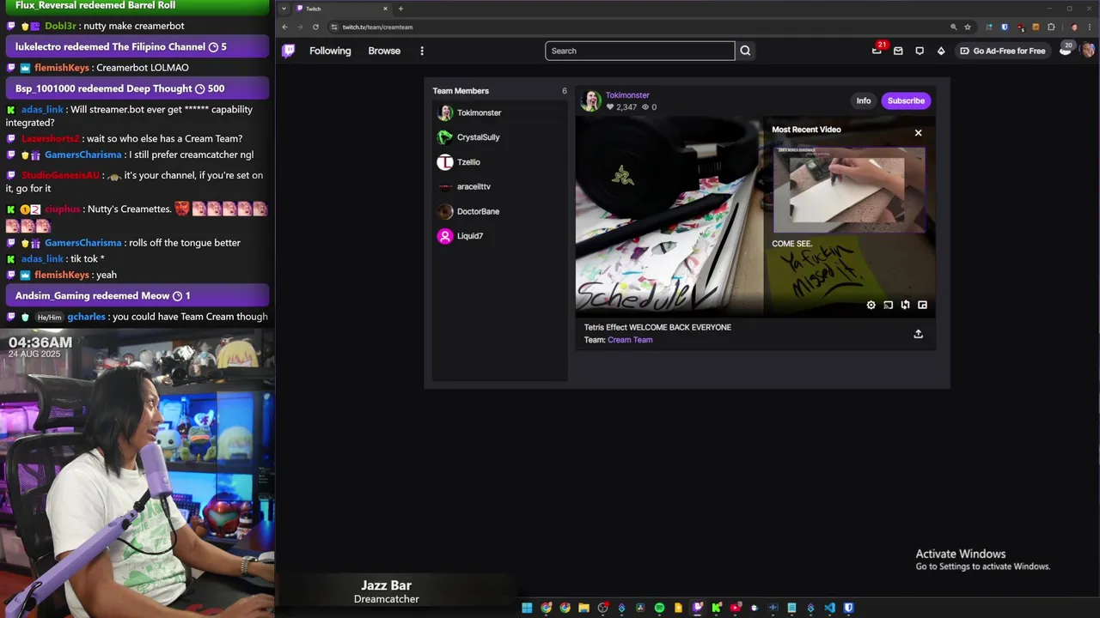Open the Windows Start menu
The height and width of the screenshot is (618, 1100).
(x=527, y=608)
